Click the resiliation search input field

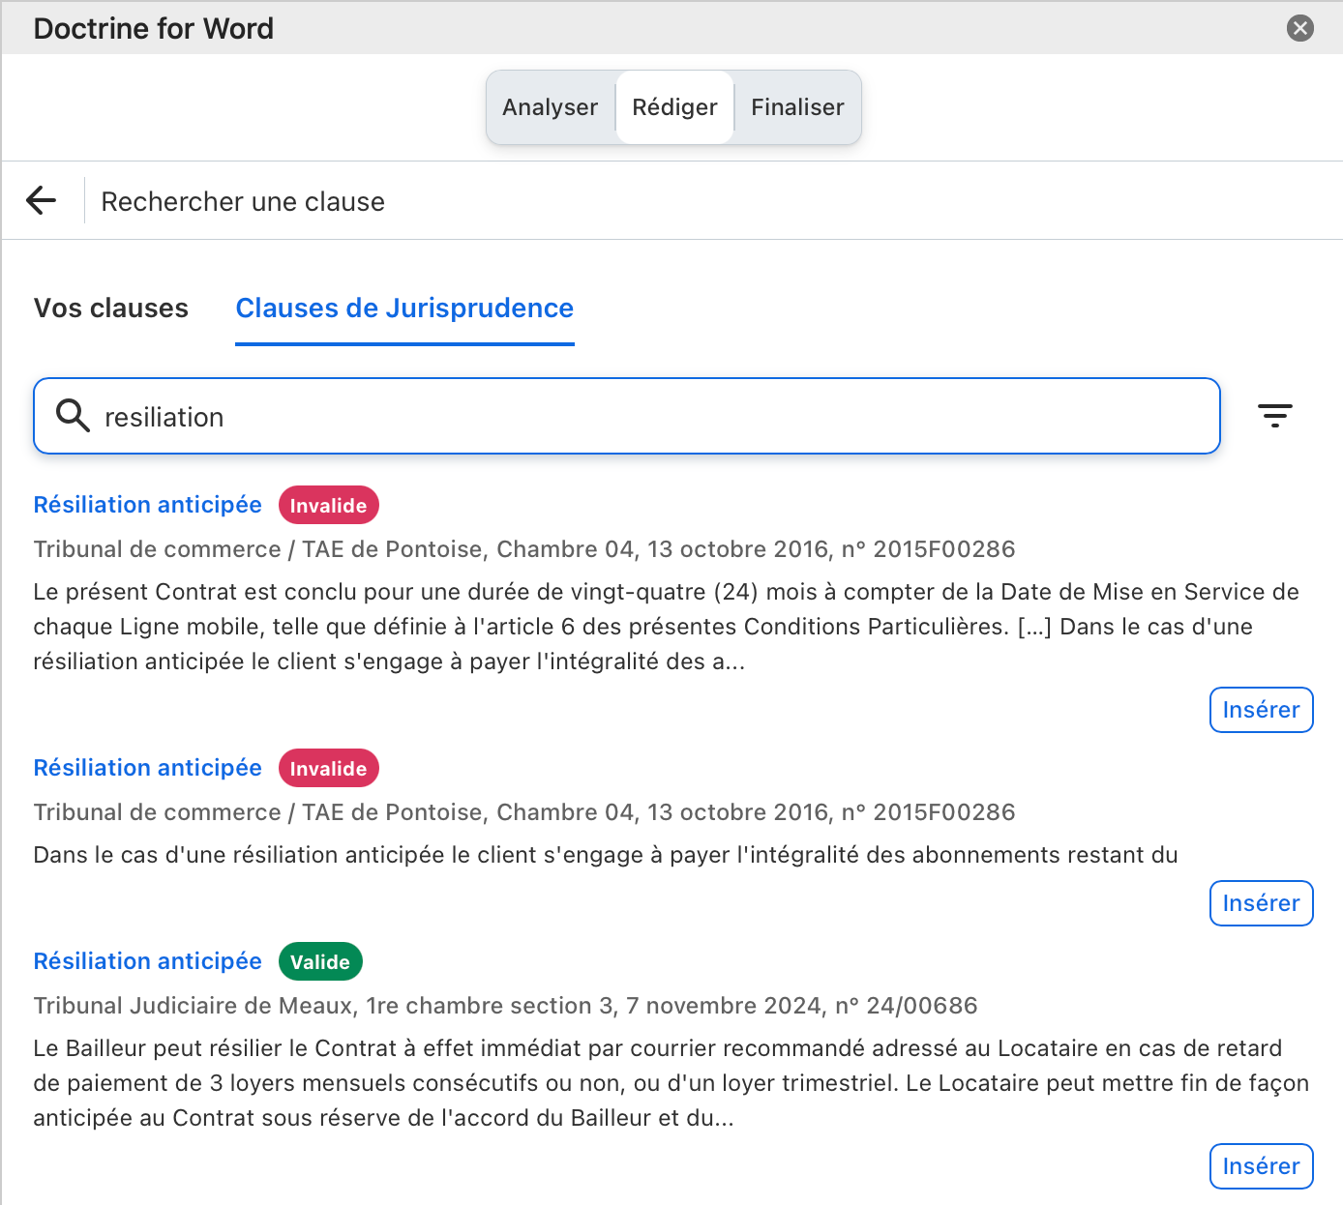point(627,416)
